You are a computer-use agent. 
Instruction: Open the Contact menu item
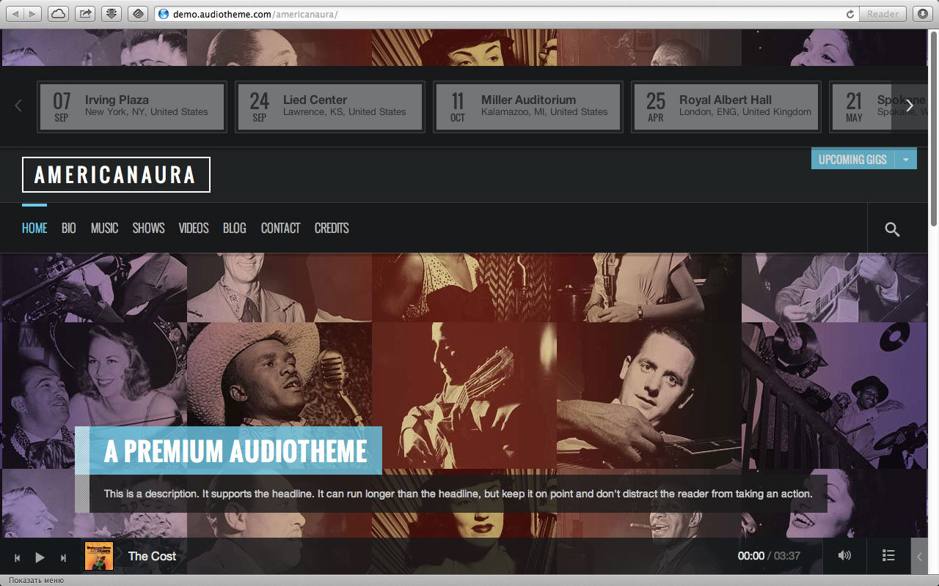click(280, 229)
